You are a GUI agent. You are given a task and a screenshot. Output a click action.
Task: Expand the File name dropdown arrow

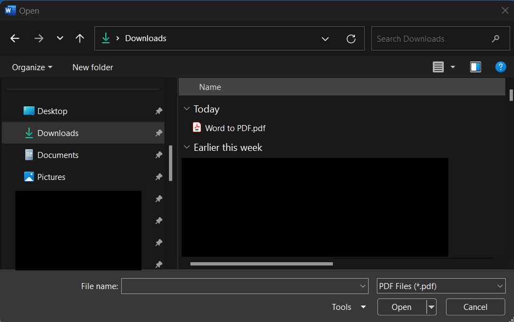pyautogui.click(x=363, y=286)
